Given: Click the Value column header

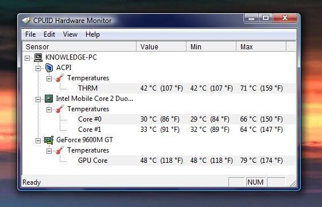Looking at the screenshot, I should pyautogui.click(x=161, y=46).
